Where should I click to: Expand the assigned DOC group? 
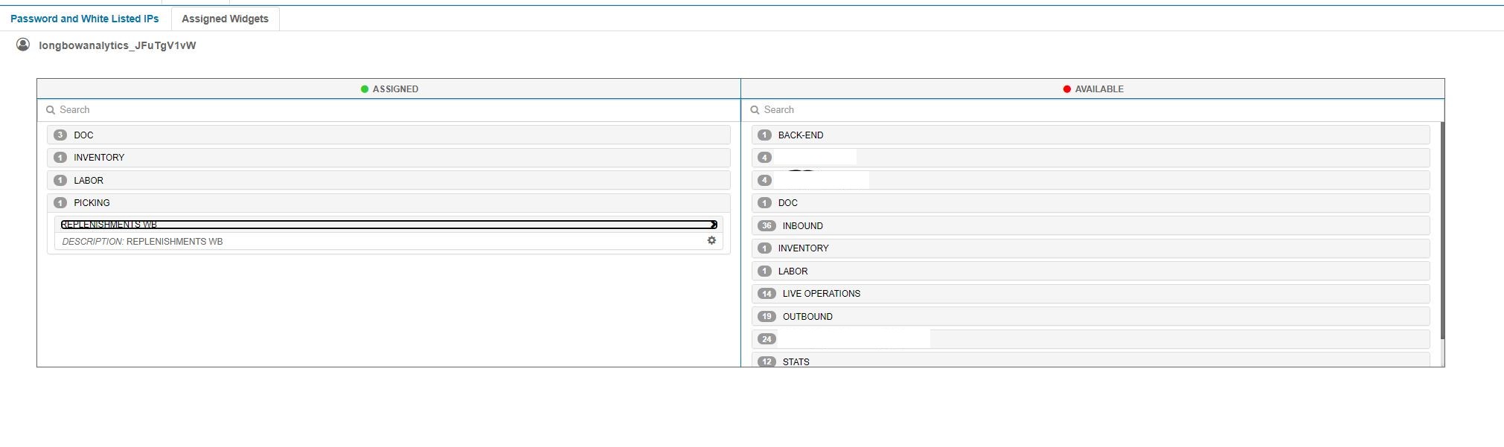83,135
